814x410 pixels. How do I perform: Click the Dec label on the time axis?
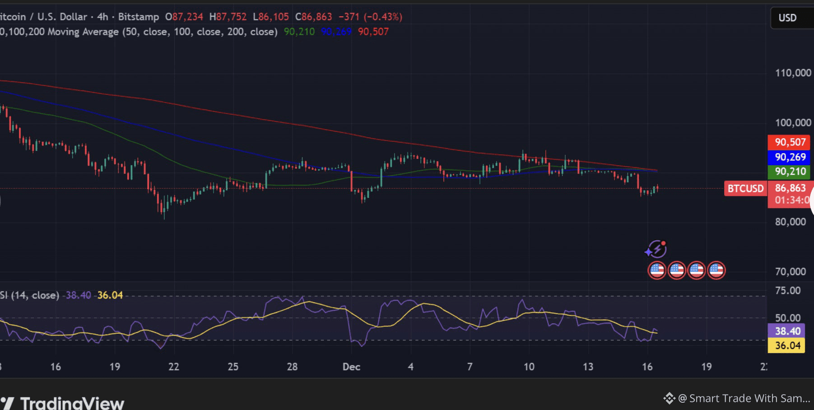click(351, 367)
